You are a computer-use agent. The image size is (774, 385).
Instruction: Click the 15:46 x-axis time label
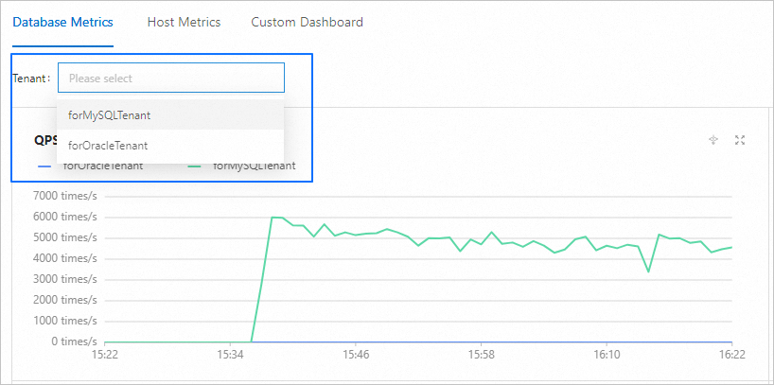pos(355,355)
